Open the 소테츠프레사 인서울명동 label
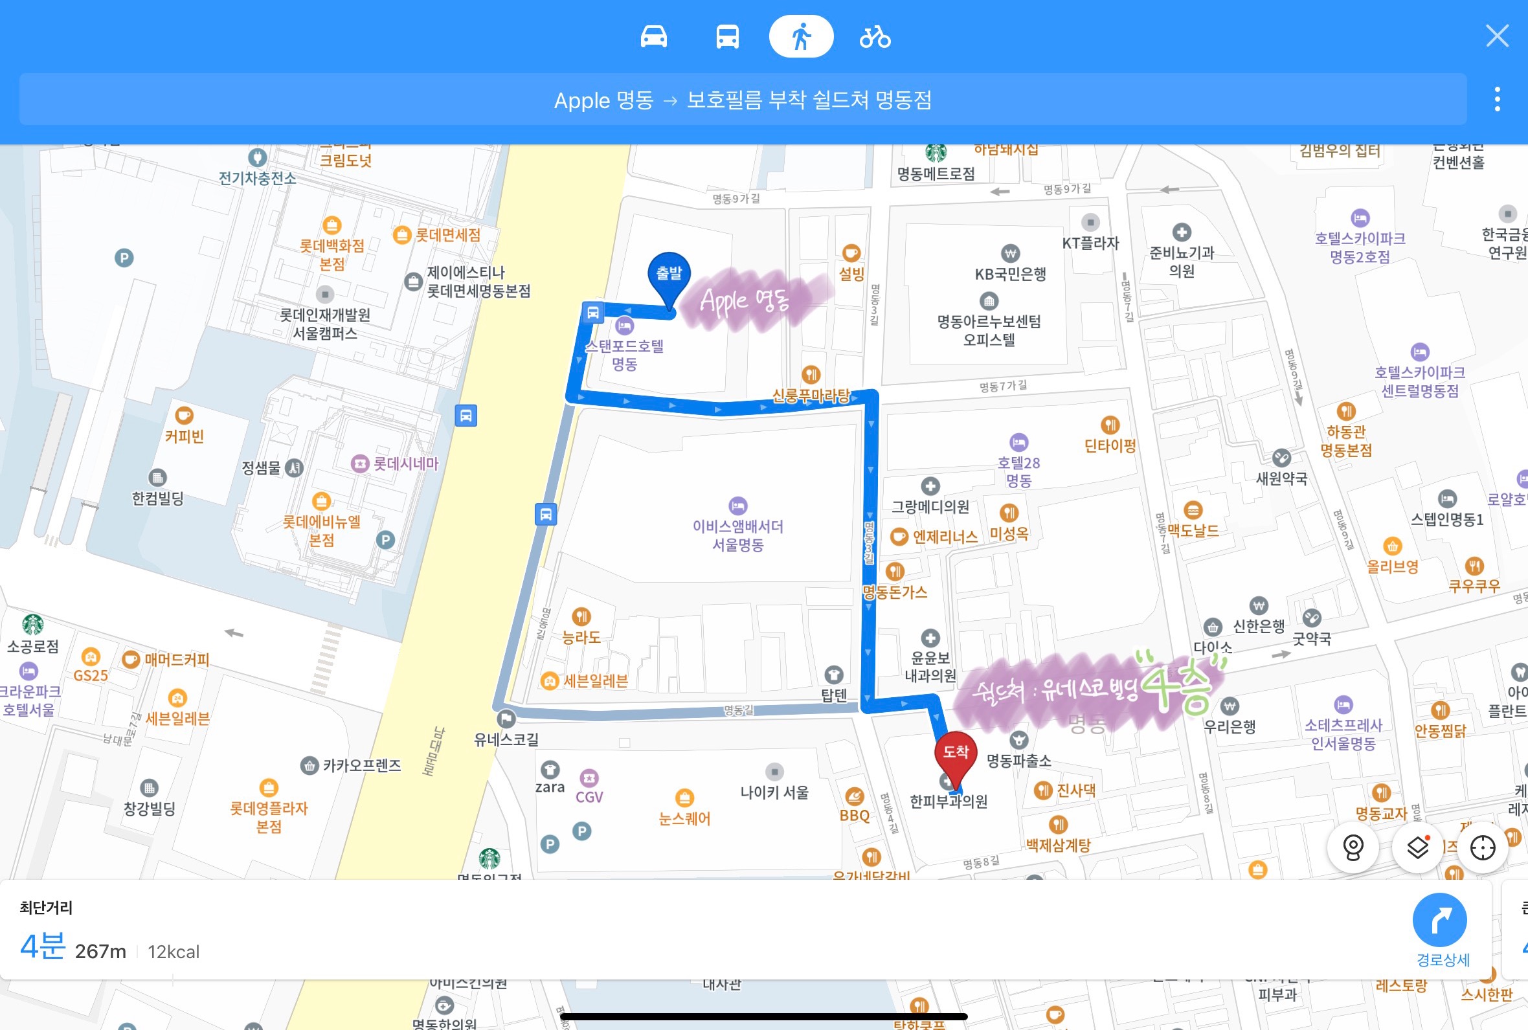This screenshot has width=1528, height=1030. click(x=1343, y=734)
